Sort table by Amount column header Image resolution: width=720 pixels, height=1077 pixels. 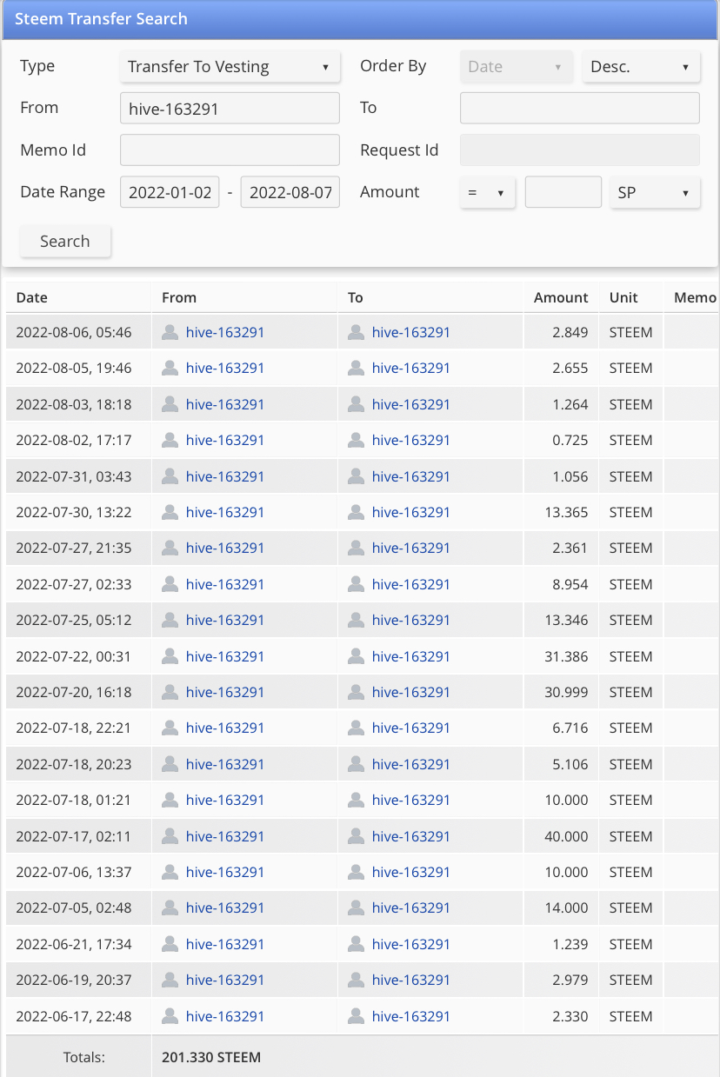561,297
